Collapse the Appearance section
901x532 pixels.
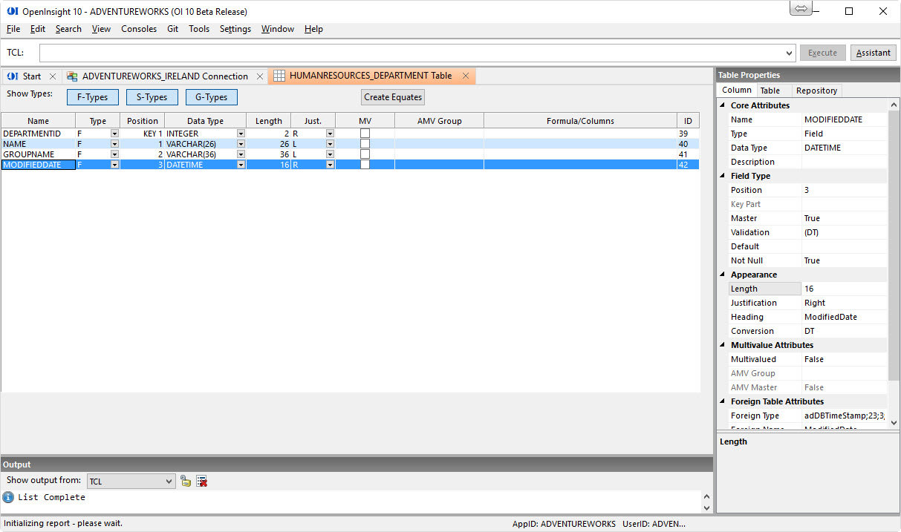coord(722,275)
